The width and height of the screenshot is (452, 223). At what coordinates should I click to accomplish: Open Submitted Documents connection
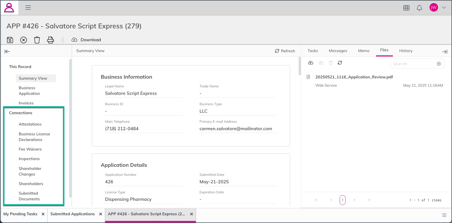(29, 196)
